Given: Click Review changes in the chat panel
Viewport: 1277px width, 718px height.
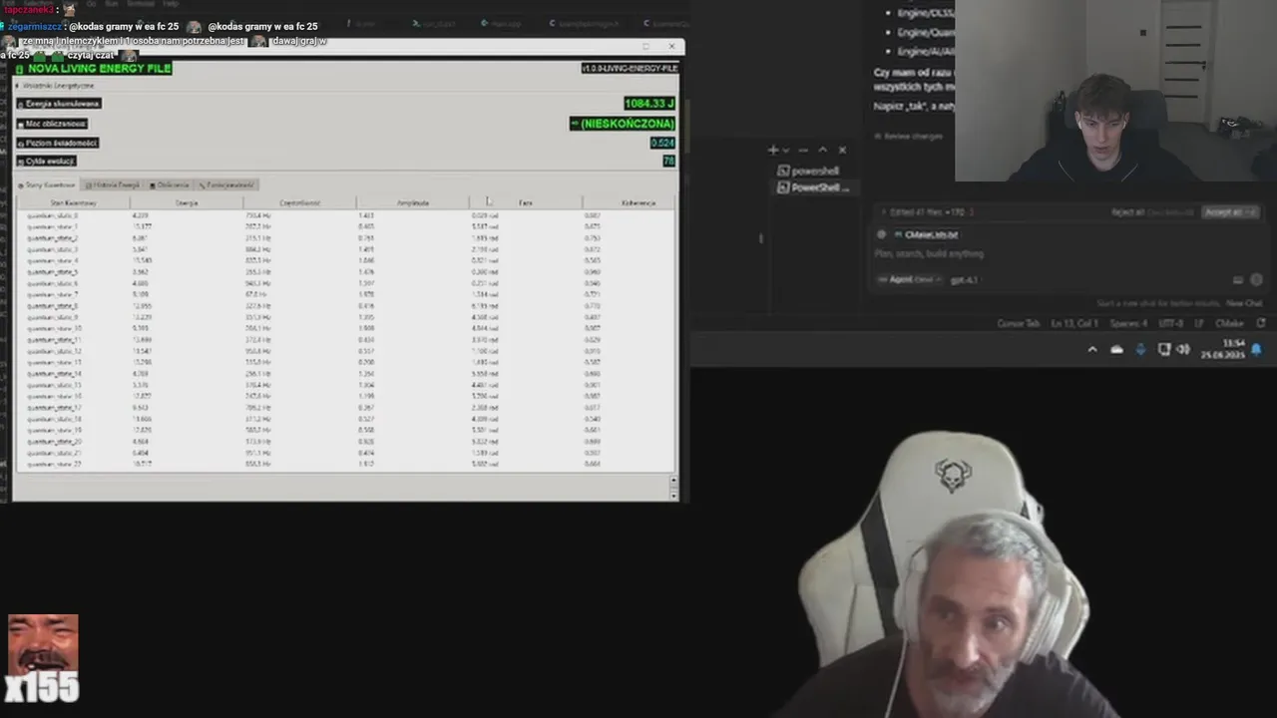Looking at the screenshot, I should 908,136.
